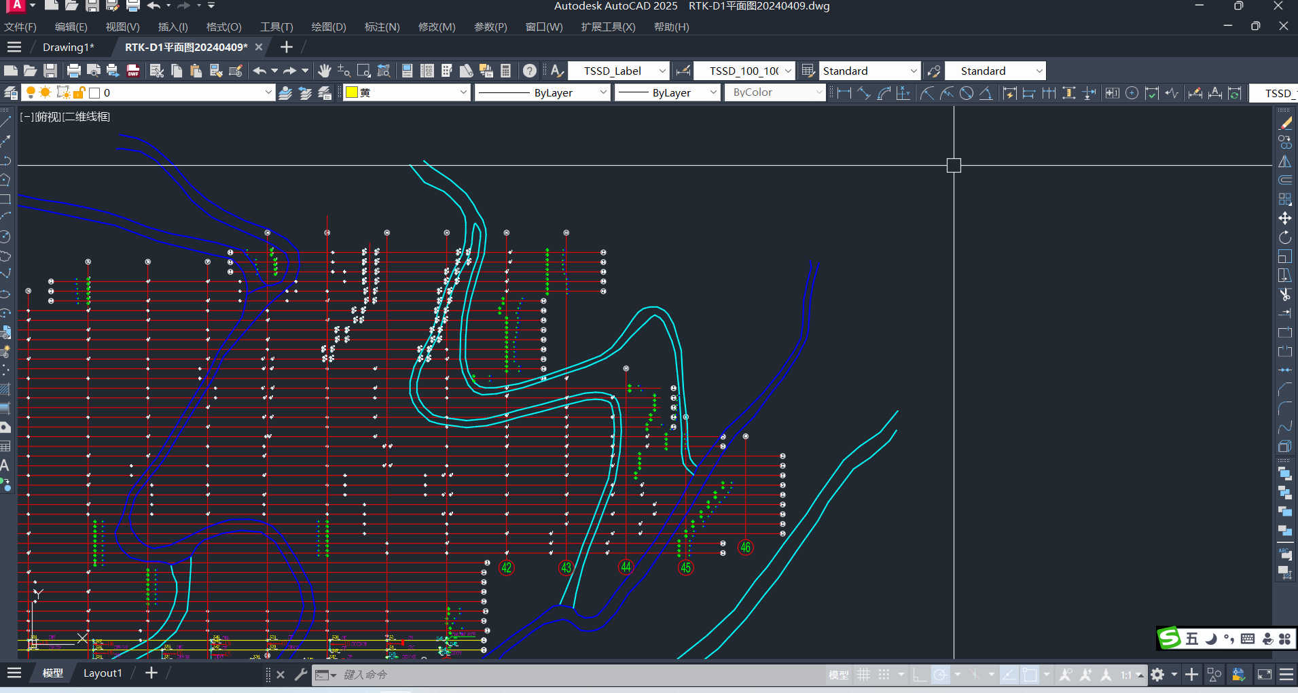Expand the TSSD_Label text style dropdown
1298x693 pixels.
(662, 71)
